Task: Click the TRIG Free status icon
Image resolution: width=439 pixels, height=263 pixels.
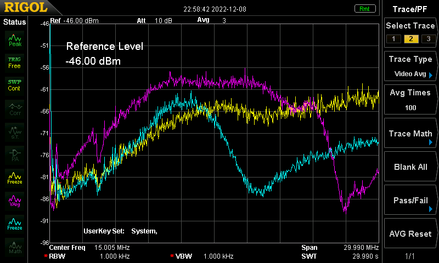Action: pos(15,63)
